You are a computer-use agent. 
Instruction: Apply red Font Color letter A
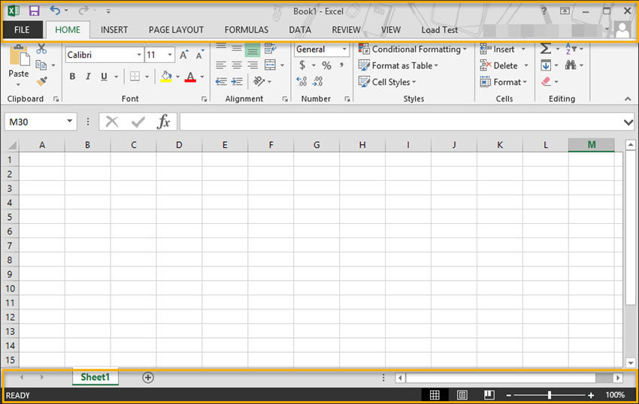point(190,77)
